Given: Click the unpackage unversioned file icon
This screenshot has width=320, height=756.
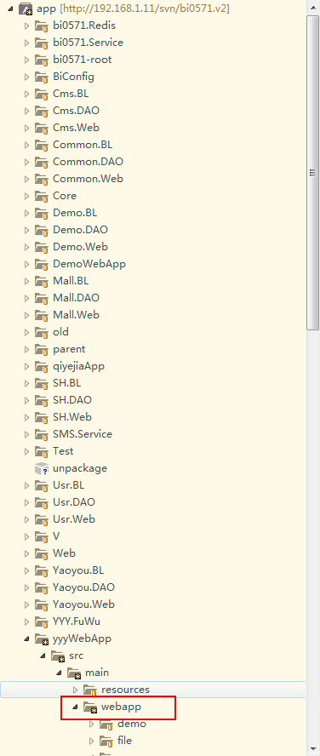Looking at the screenshot, I should [x=42, y=468].
